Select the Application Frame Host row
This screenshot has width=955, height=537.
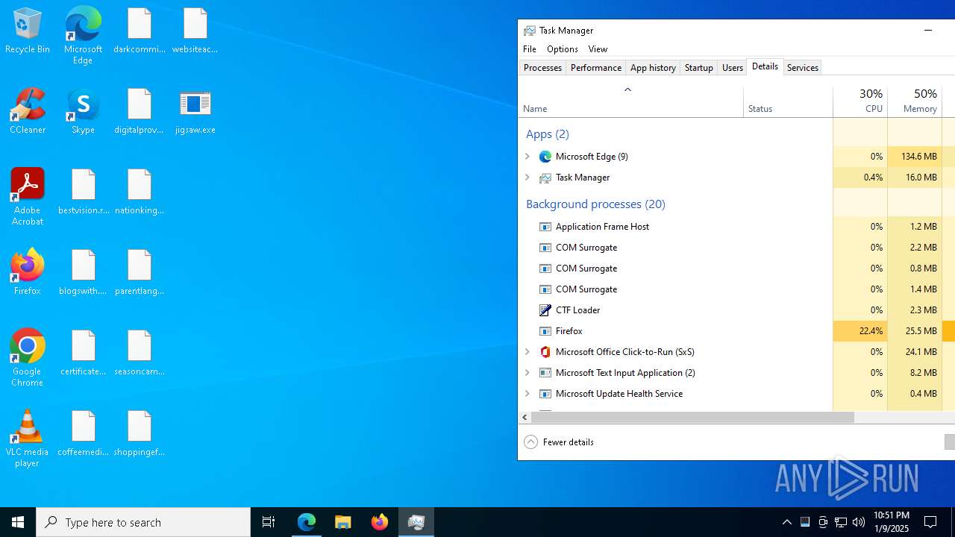(736, 227)
